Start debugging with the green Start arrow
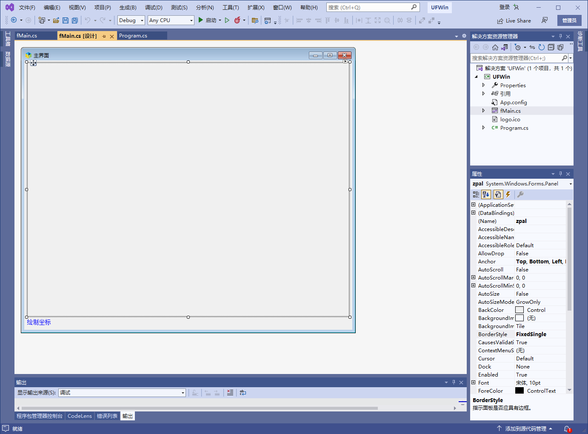This screenshot has height=434, width=588. tap(200, 20)
